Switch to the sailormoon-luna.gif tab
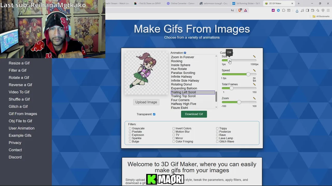332x186 pixels. pos(213,3)
